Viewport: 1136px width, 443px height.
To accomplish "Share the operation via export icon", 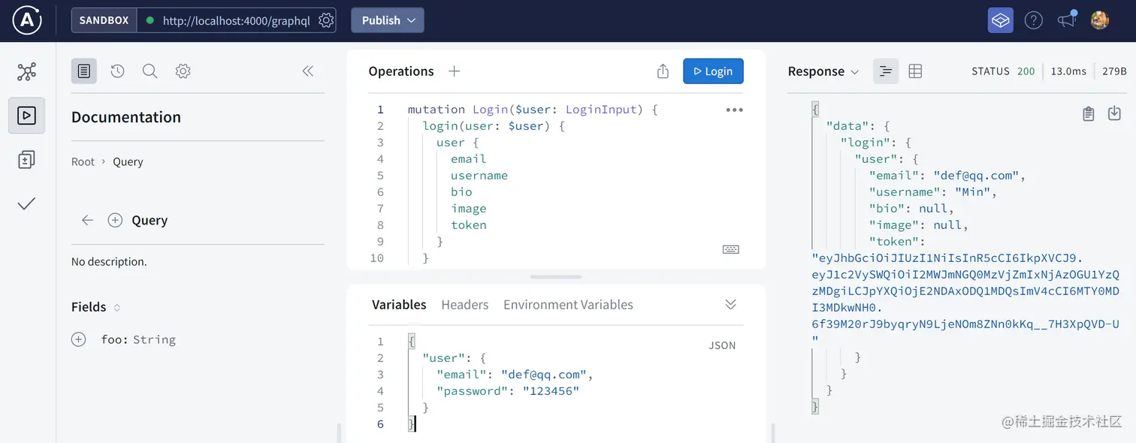I will [663, 71].
